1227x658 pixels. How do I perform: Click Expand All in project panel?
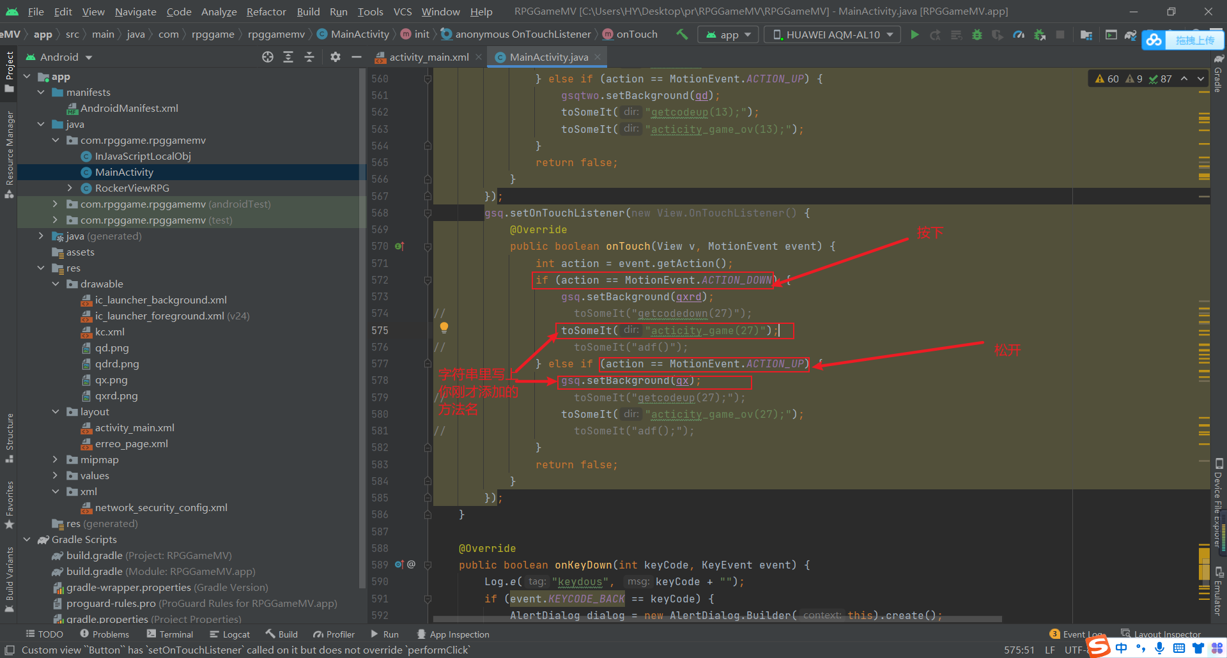(x=288, y=57)
